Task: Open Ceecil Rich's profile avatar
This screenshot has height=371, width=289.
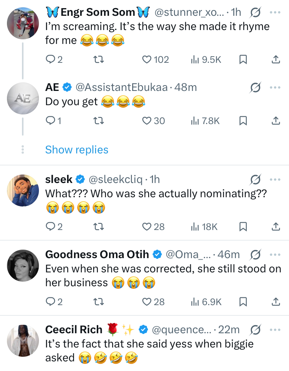Action: tap(23, 341)
